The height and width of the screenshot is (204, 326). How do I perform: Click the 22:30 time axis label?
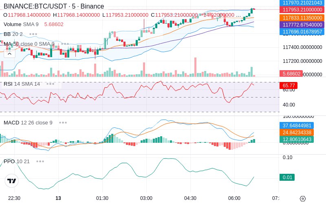(x=14, y=198)
